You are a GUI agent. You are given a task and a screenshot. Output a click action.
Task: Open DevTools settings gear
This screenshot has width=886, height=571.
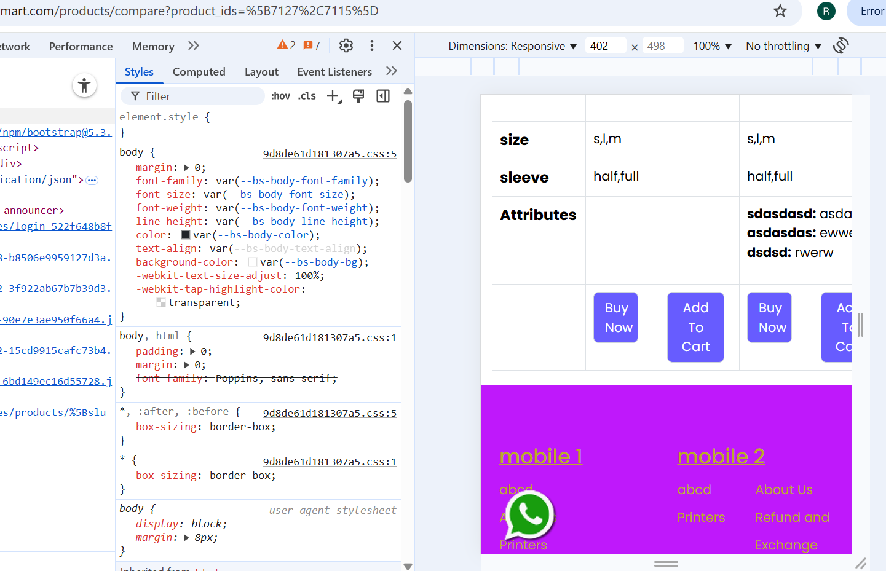click(346, 45)
